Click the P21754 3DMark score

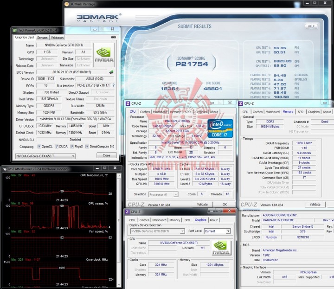[192, 64]
